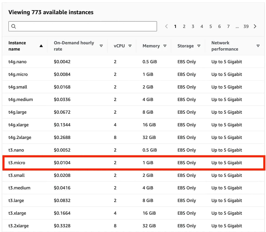Image resolution: width=266 pixels, height=232 pixels.
Task: Click the search magnifier icon
Action: [x=13, y=26]
